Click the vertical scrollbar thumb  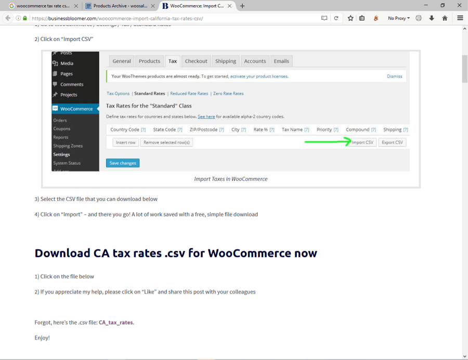coord(465,69)
